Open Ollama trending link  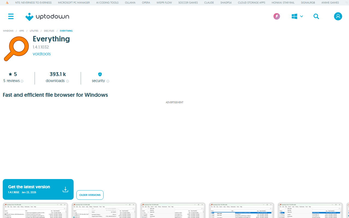pyautogui.click(x=130, y=3)
